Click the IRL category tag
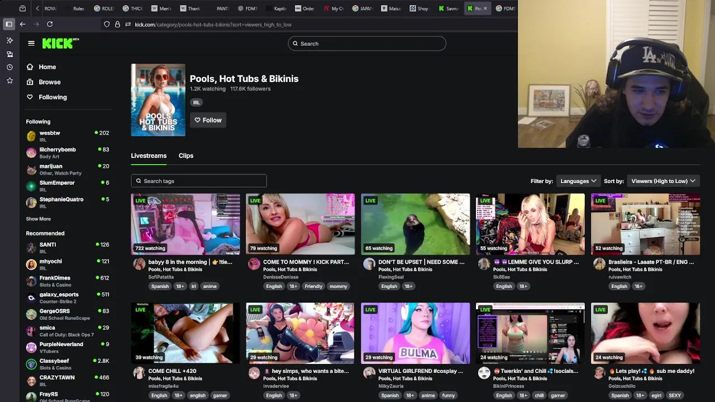The height and width of the screenshot is (402, 715). click(196, 102)
